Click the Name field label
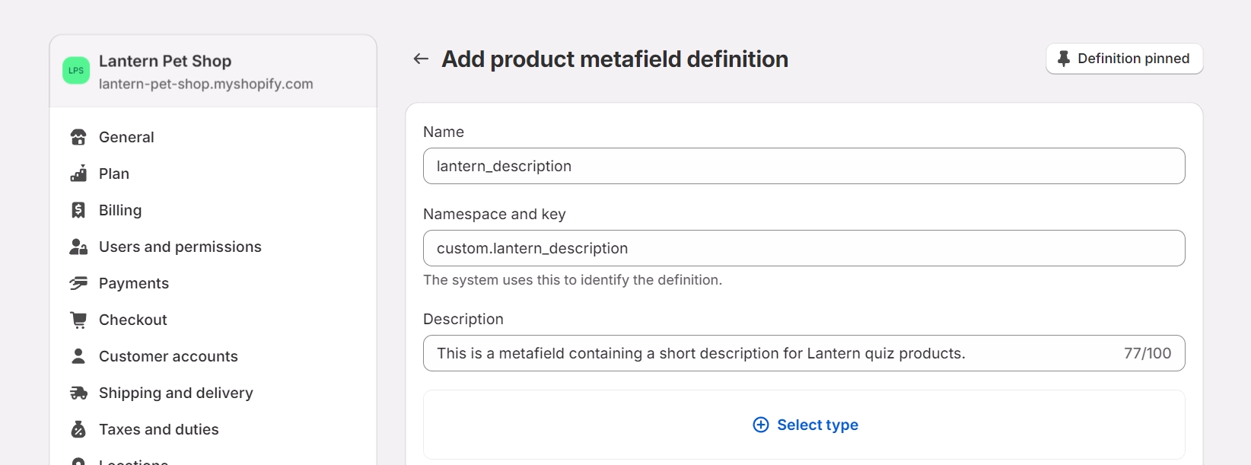The height and width of the screenshot is (465, 1251). [x=444, y=132]
